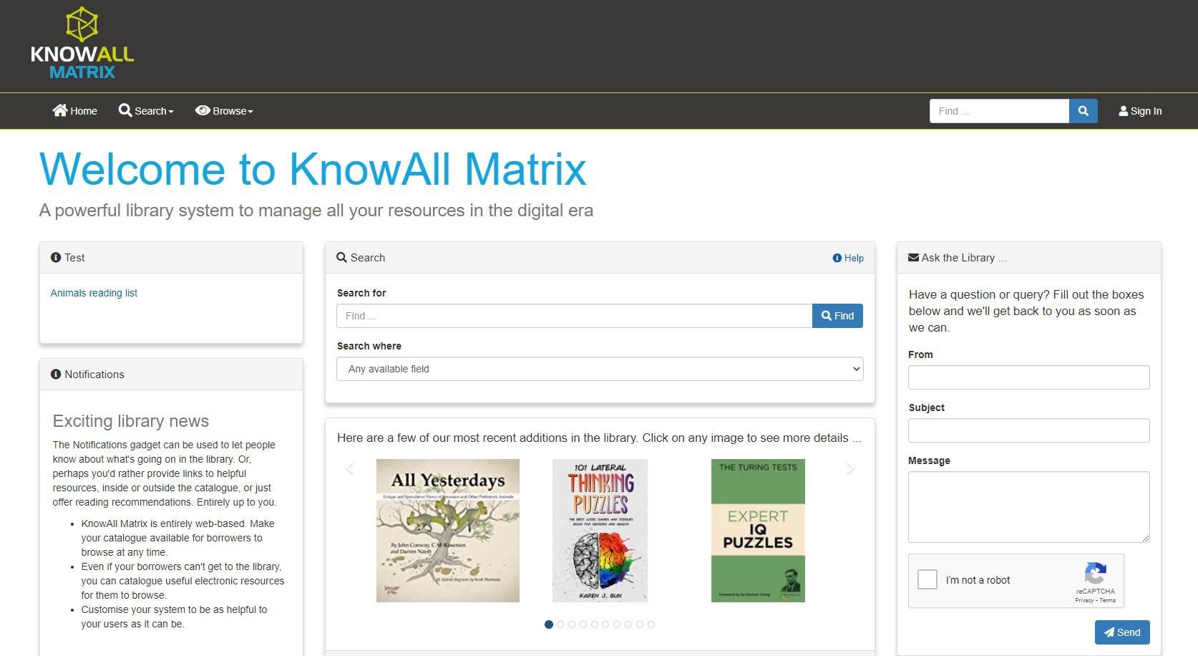Image resolution: width=1198 pixels, height=656 pixels.
Task: Click the top navbar Find input
Action: click(999, 111)
